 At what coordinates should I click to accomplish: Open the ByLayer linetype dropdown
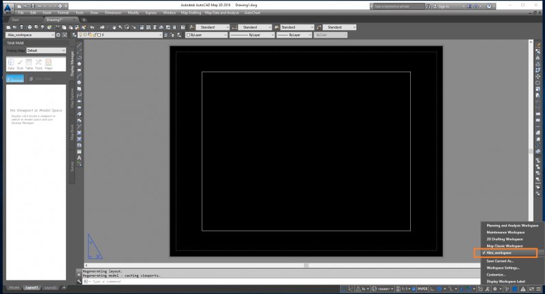point(252,35)
